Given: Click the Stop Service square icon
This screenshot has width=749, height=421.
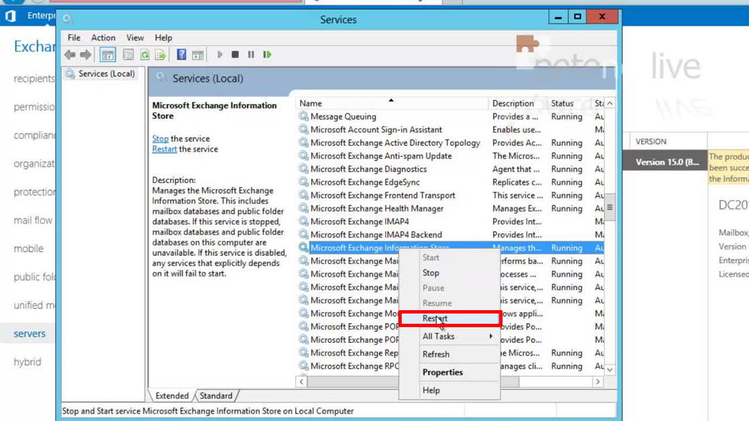Looking at the screenshot, I should pyautogui.click(x=235, y=55).
